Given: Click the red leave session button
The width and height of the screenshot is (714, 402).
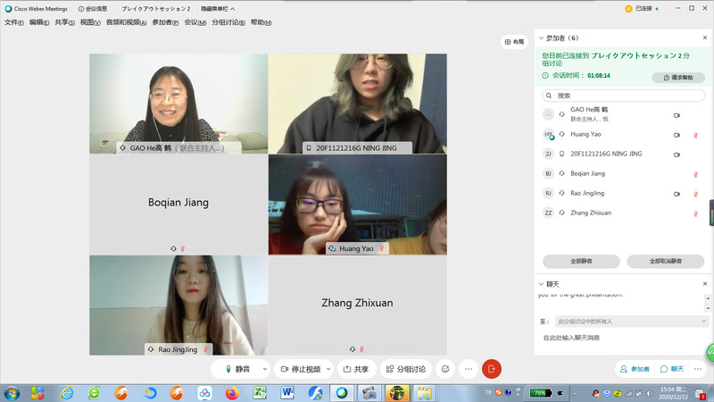Looking at the screenshot, I should [x=492, y=368].
